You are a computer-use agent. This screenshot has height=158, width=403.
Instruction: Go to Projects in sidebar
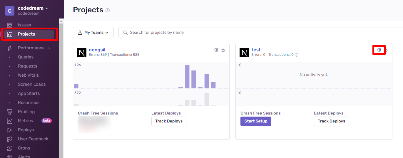(29, 34)
